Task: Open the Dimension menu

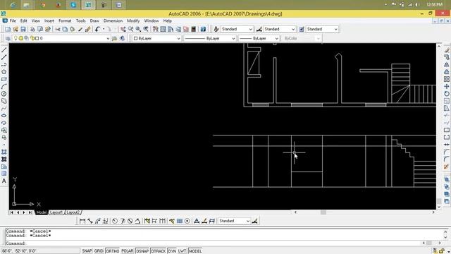Action: 113,20
